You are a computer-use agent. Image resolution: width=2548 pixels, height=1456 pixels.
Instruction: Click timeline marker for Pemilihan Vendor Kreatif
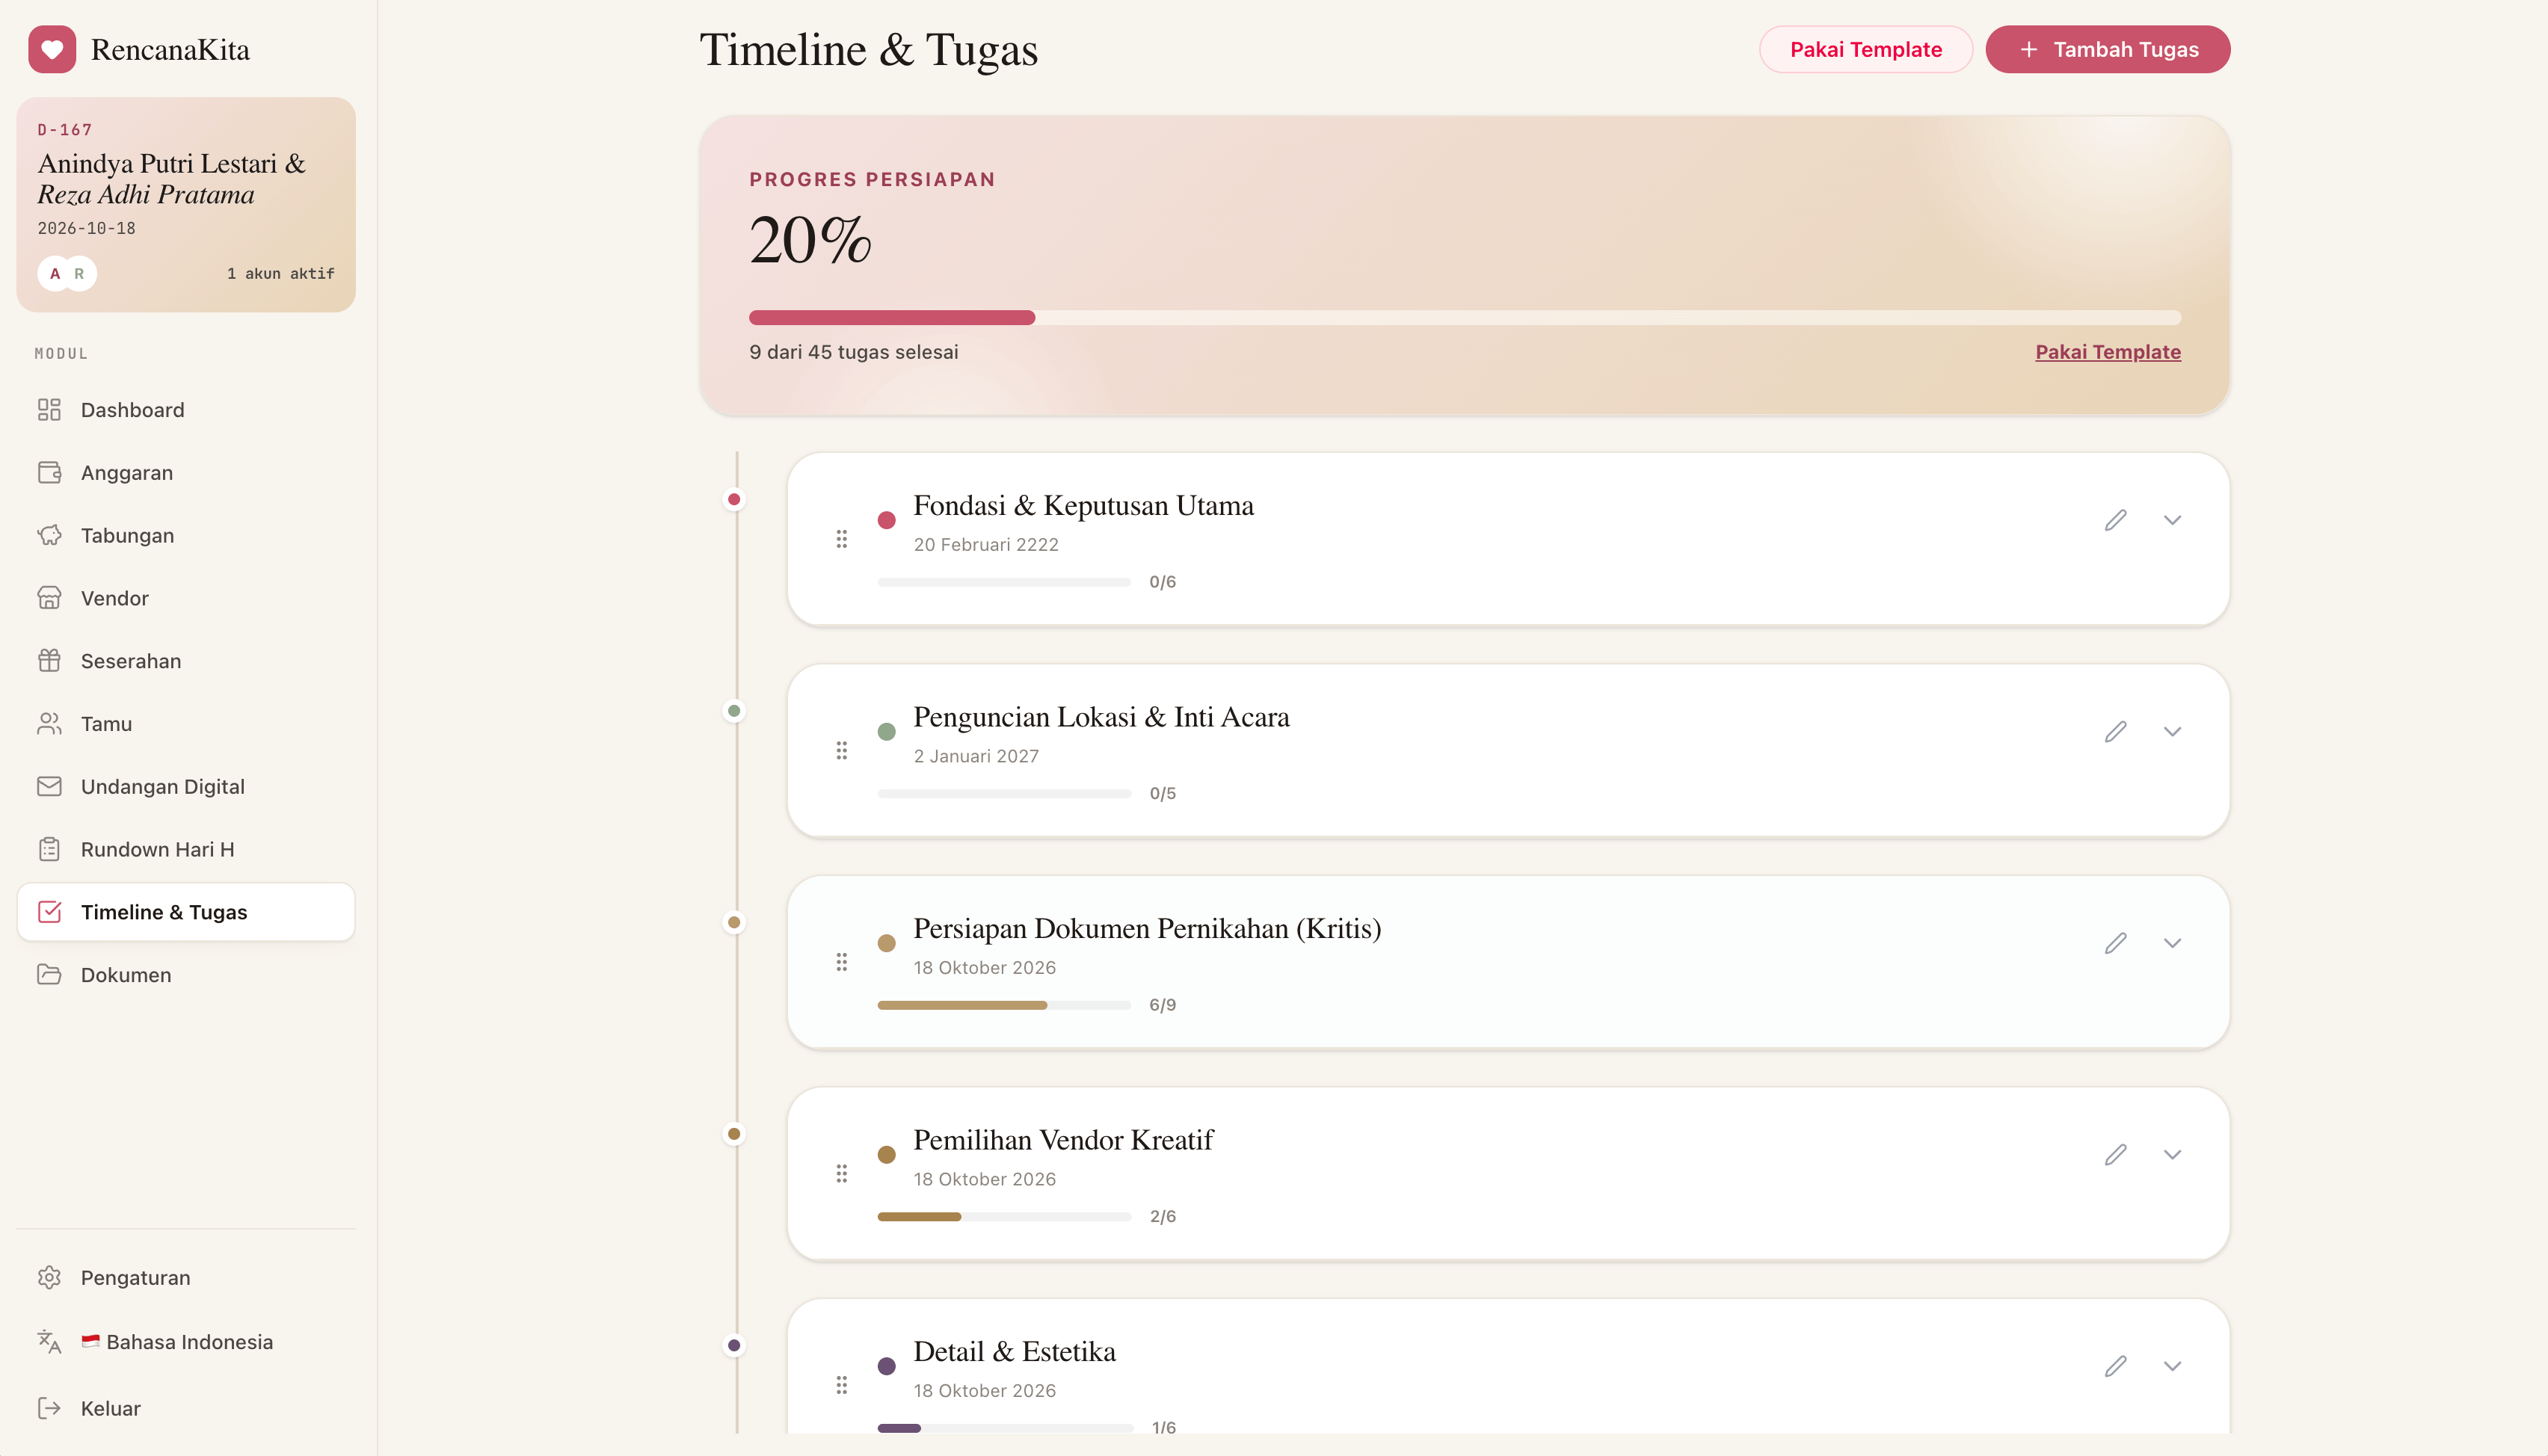point(734,1134)
